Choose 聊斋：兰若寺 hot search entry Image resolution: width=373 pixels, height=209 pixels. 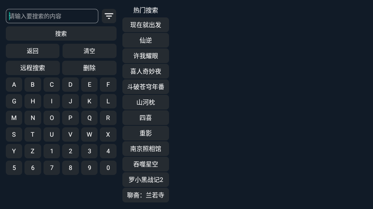point(146,195)
